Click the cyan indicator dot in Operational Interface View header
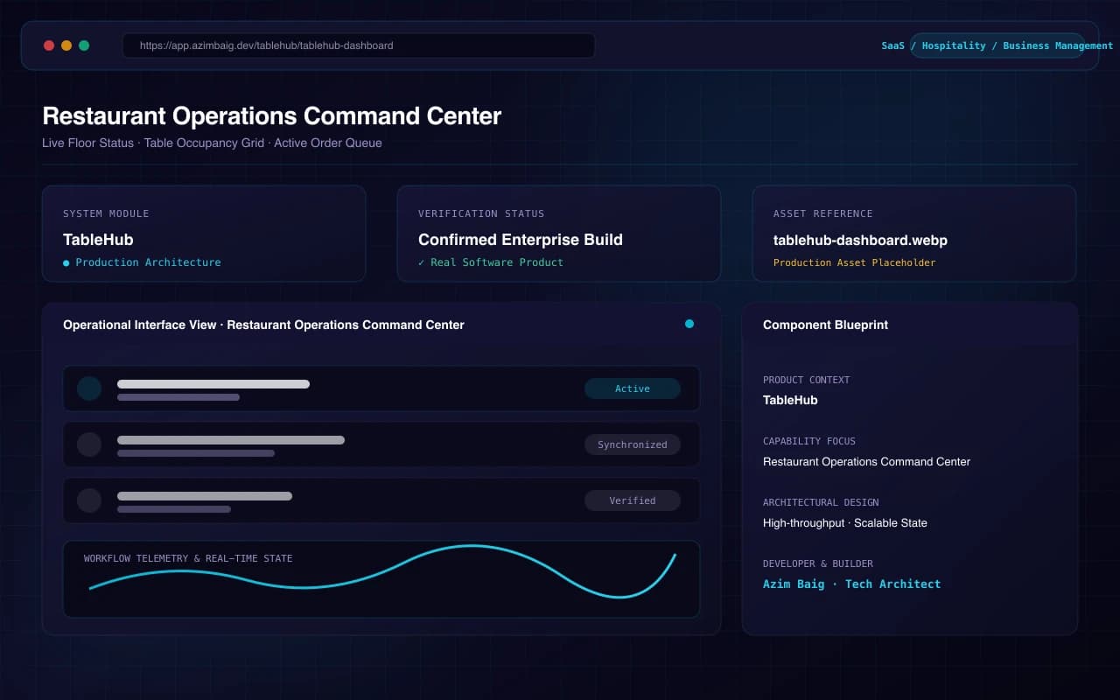This screenshot has height=700, width=1120. (x=689, y=324)
